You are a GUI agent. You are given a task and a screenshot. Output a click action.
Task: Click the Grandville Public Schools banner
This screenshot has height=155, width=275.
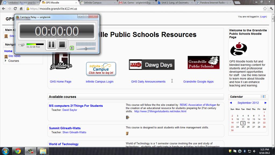[204, 62]
